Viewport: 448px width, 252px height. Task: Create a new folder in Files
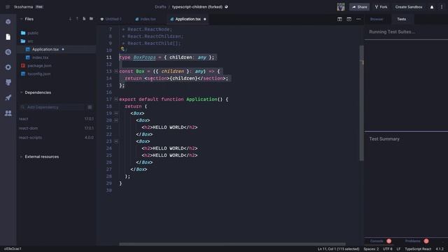coord(91,19)
